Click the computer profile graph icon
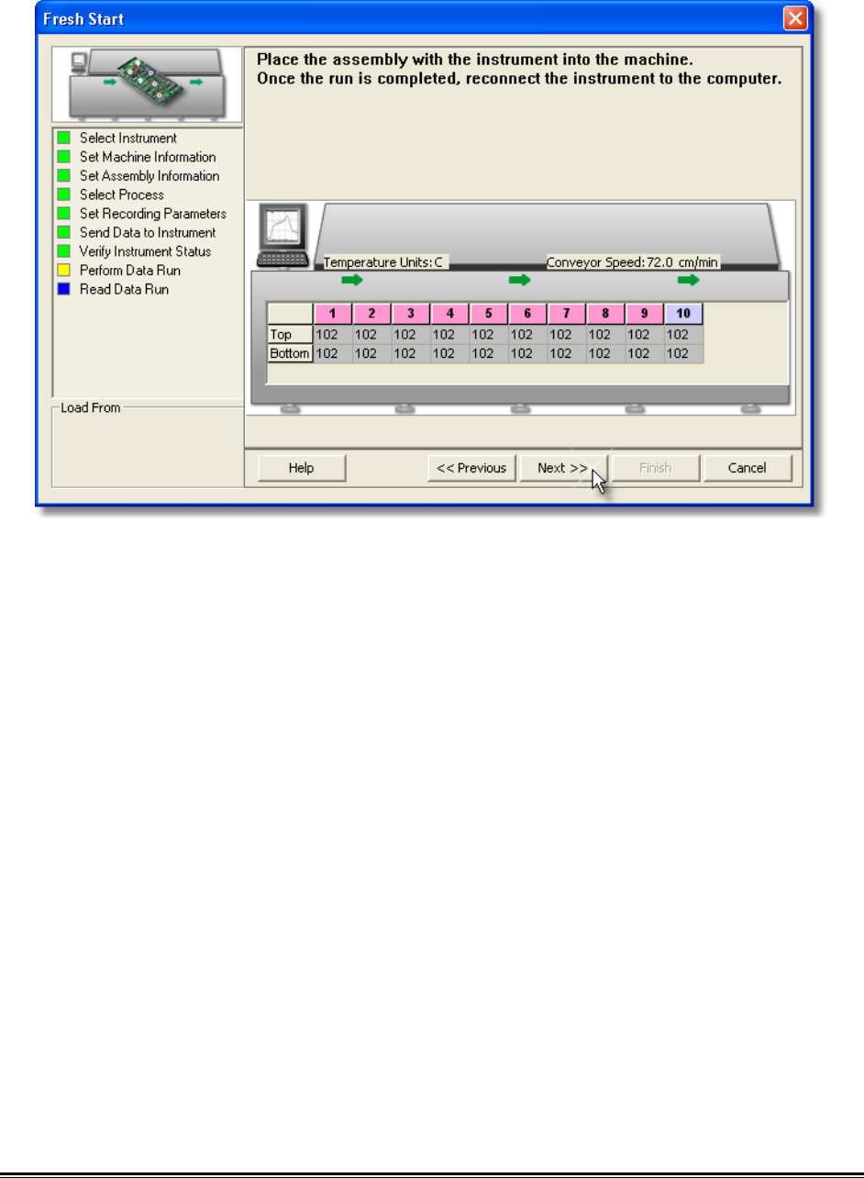This screenshot has width=864, height=1178. [x=282, y=235]
